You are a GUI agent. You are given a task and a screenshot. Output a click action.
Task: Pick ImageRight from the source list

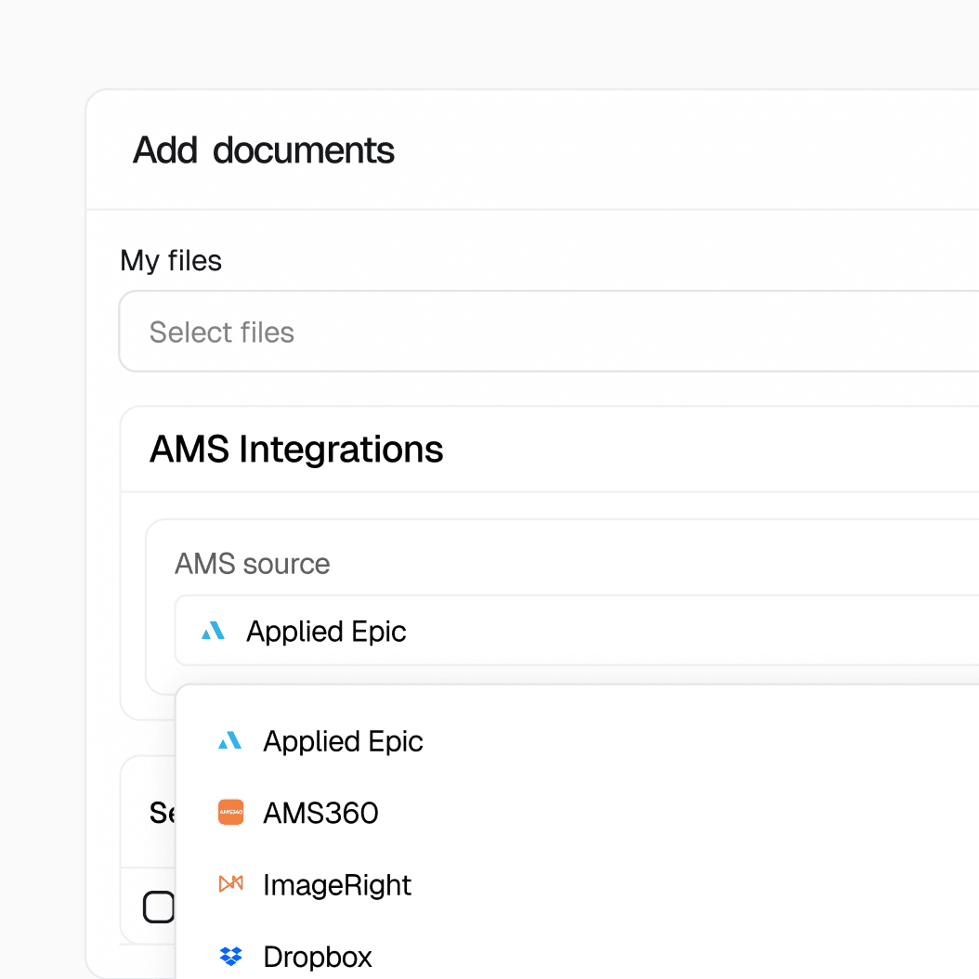(x=337, y=885)
